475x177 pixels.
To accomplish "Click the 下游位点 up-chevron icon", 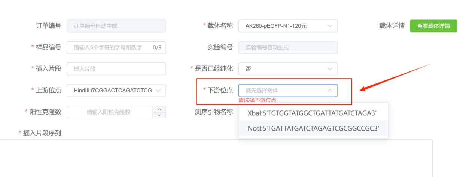I will 330,90.
